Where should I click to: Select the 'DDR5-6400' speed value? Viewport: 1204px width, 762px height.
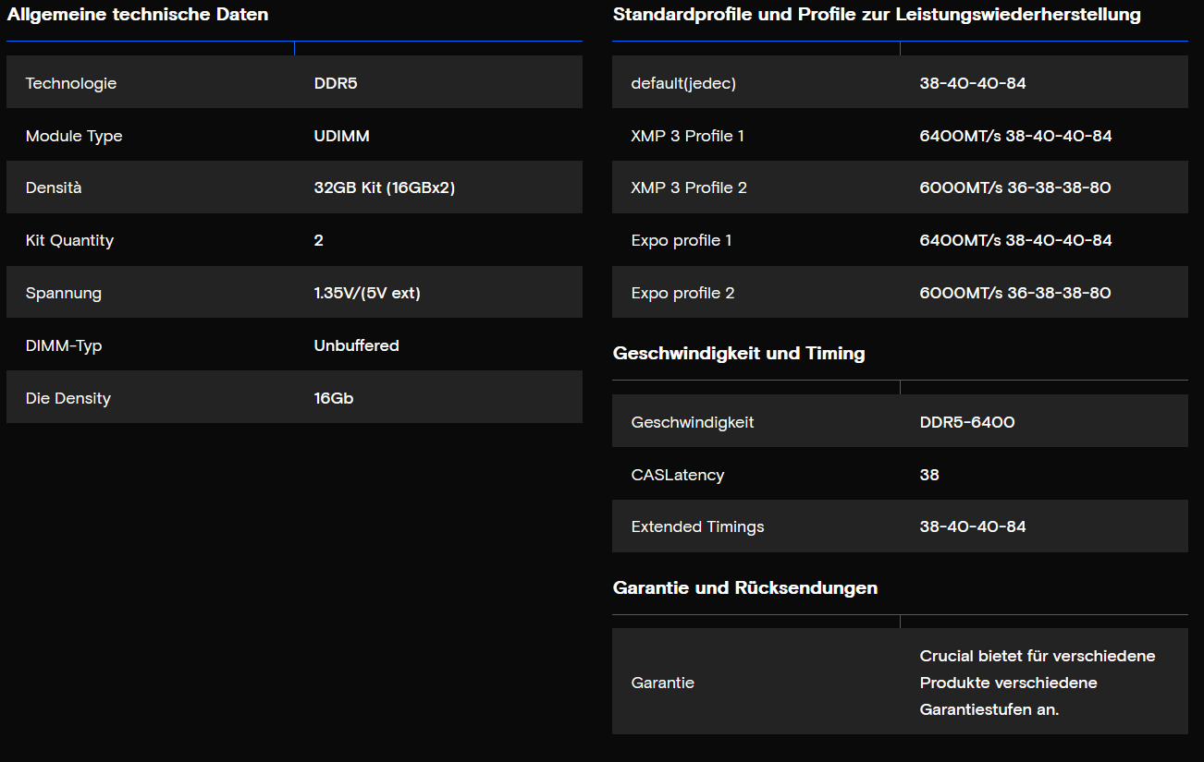(966, 422)
